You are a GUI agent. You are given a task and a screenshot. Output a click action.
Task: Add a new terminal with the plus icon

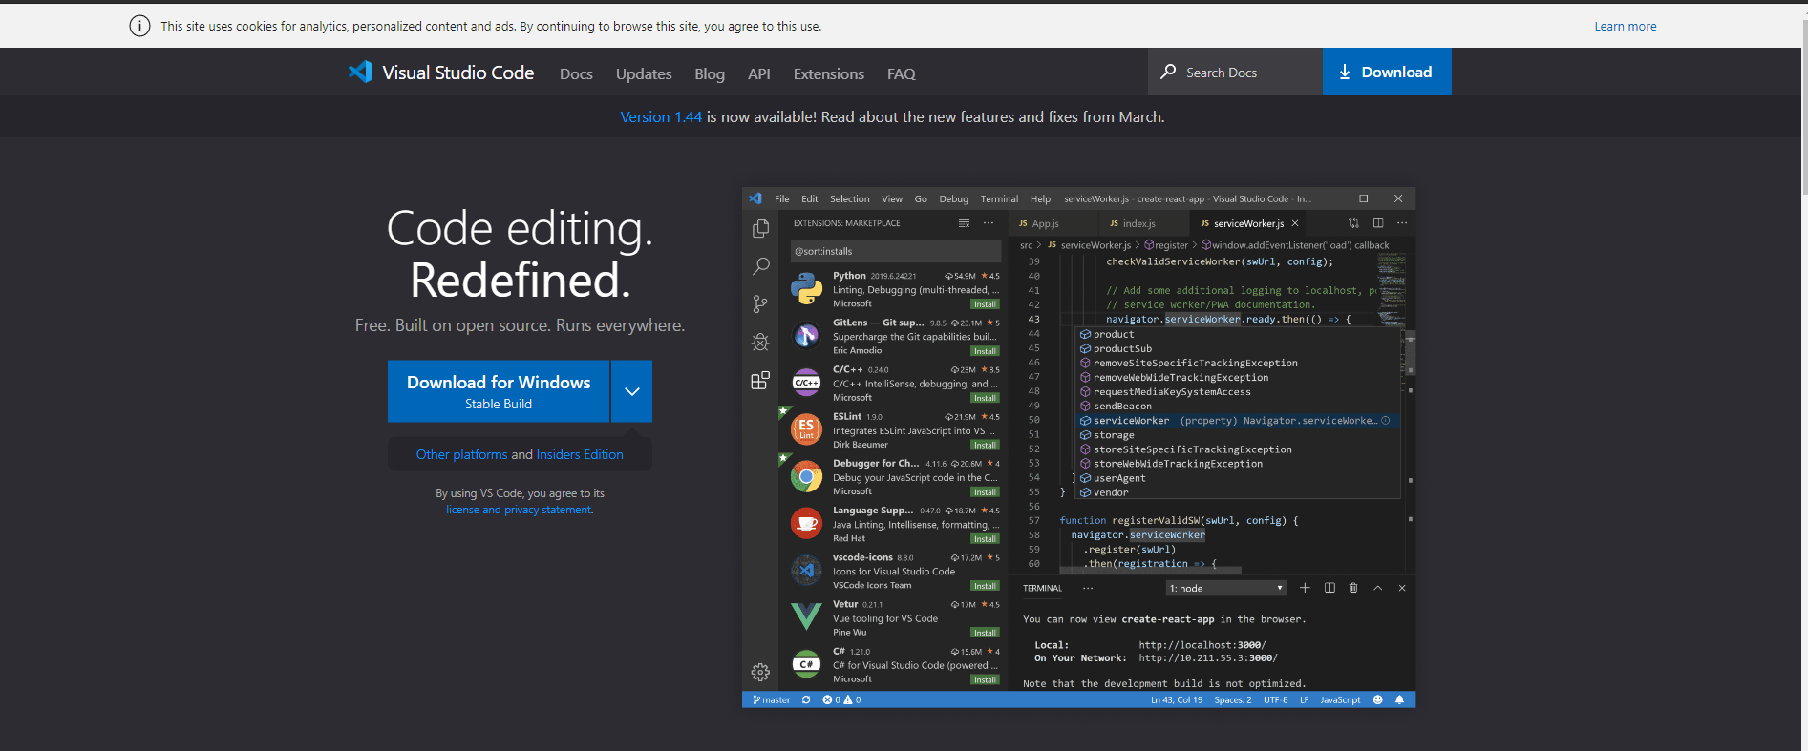[x=1305, y=588]
